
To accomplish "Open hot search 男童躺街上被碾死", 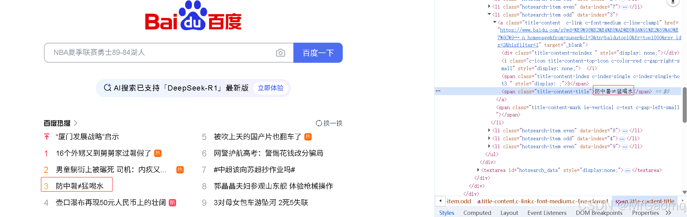I will (111, 169).
